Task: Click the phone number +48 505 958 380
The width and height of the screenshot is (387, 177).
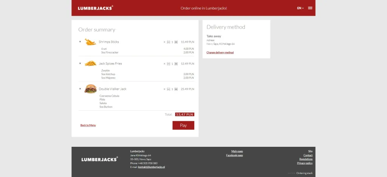Action: 148,163
